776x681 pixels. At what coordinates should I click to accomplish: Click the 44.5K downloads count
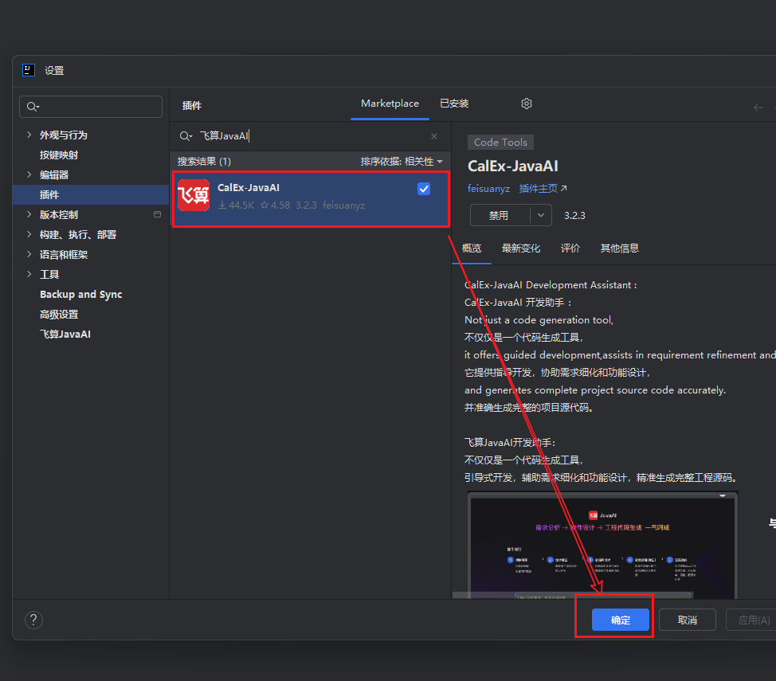(237, 205)
